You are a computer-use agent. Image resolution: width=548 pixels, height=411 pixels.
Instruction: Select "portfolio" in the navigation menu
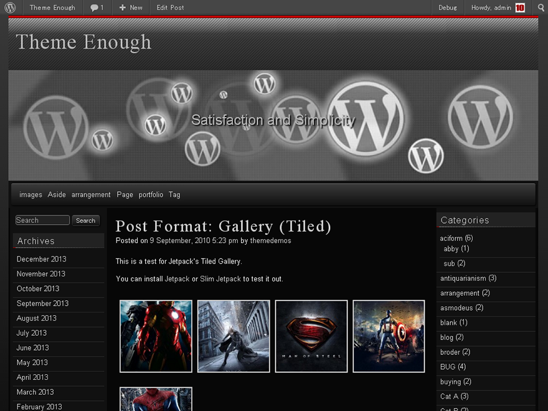(x=151, y=194)
